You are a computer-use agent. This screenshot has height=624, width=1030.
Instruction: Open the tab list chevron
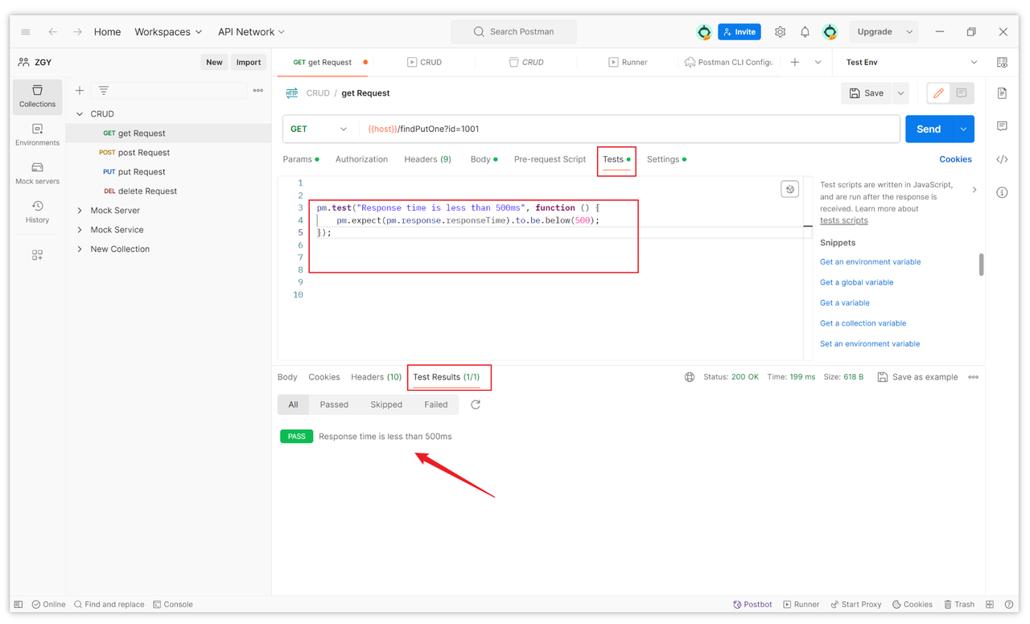point(818,62)
